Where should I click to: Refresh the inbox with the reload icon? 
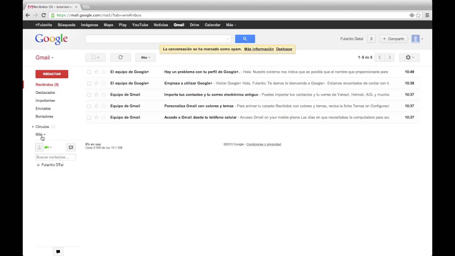(121, 57)
